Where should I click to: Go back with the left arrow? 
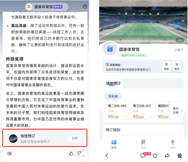coord(107,155)
